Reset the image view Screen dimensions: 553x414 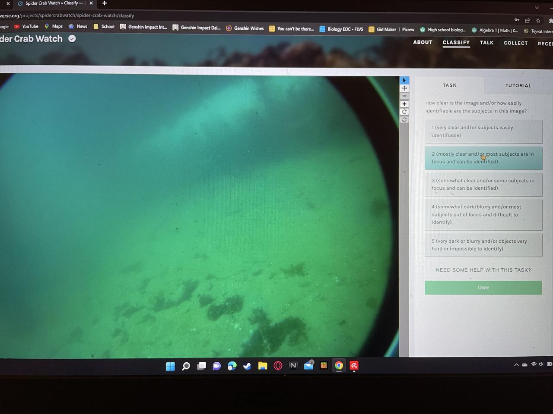click(x=404, y=119)
